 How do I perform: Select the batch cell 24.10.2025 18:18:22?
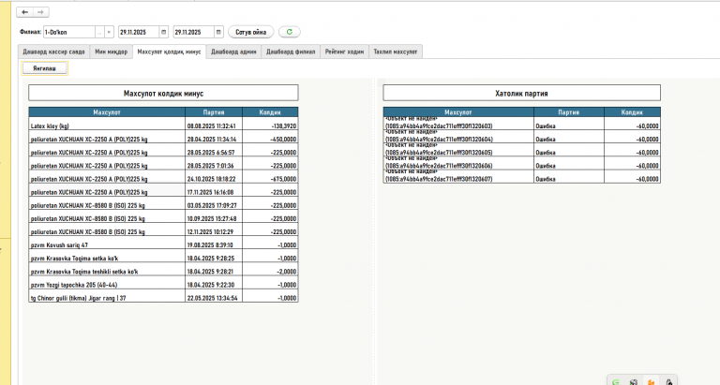tap(214, 177)
